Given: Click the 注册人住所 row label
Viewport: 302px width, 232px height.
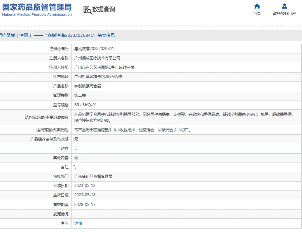Looking at the screenshot, I should (59, 67).
